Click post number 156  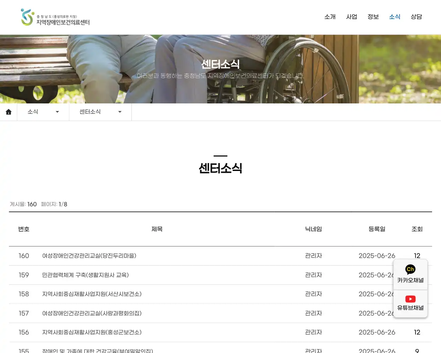[x=24, y=332]
